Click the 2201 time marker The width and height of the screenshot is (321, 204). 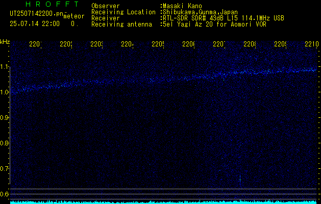point(35,44)
